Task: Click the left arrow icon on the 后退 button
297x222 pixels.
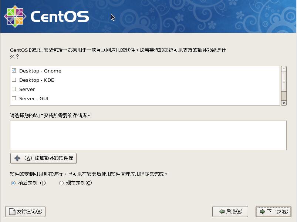Action: click(221, 212)
